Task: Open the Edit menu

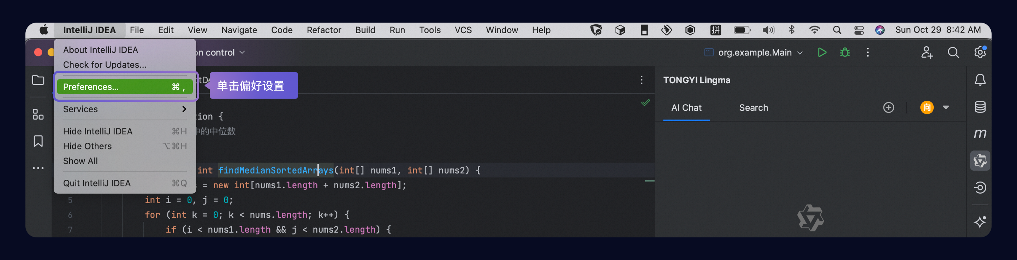Action: coord(166,30)
